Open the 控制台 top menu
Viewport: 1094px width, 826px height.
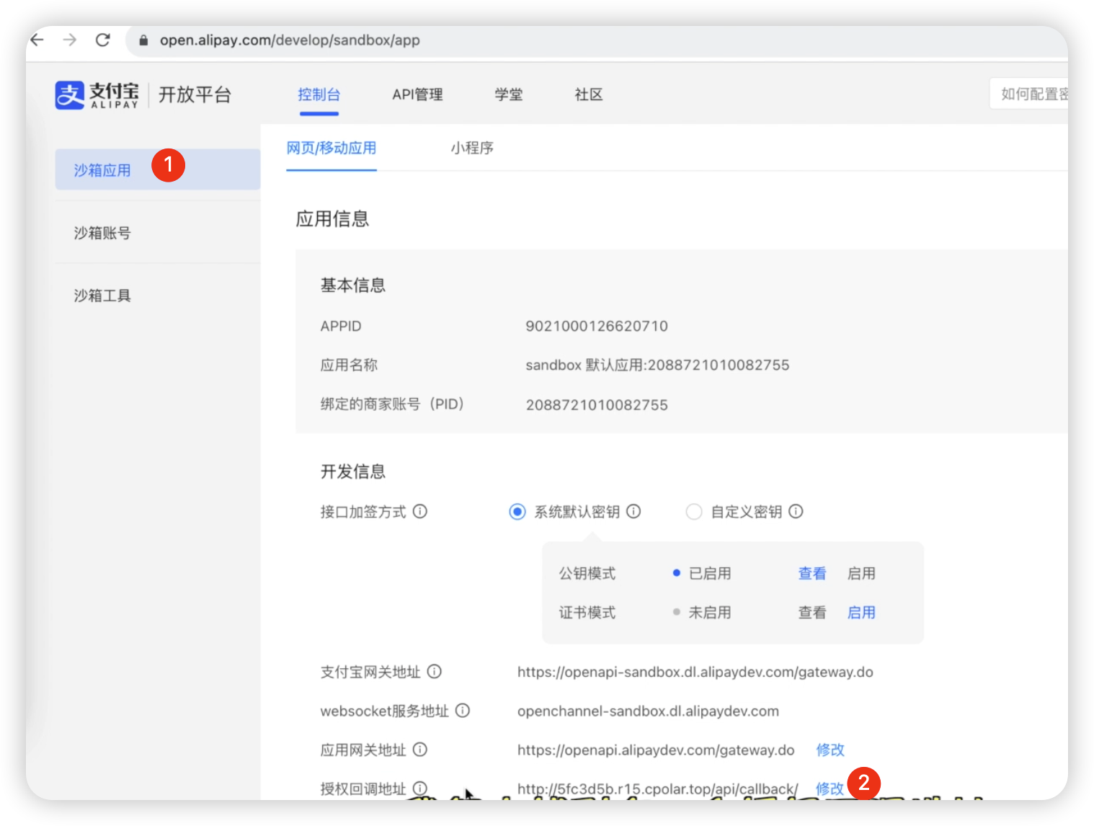pos(319,94)
